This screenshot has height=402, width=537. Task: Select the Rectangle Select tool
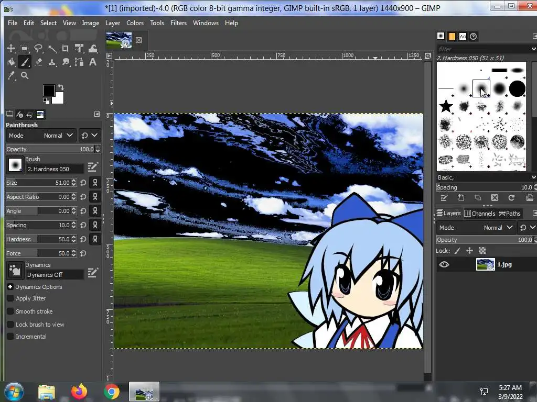24,49
